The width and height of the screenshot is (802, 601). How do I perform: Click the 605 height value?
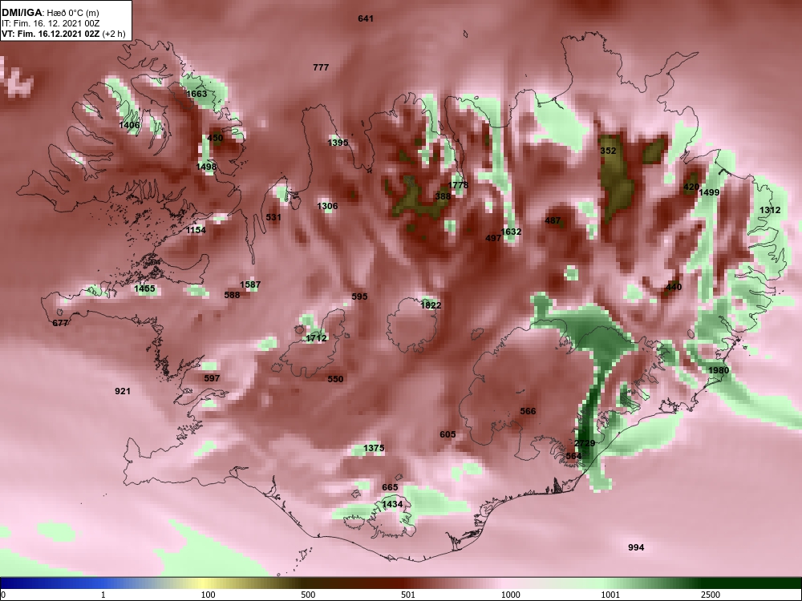point(448,434)
